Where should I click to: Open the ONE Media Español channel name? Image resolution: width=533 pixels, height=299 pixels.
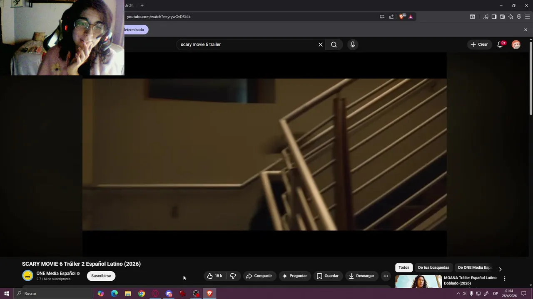(x=56, y=273)
